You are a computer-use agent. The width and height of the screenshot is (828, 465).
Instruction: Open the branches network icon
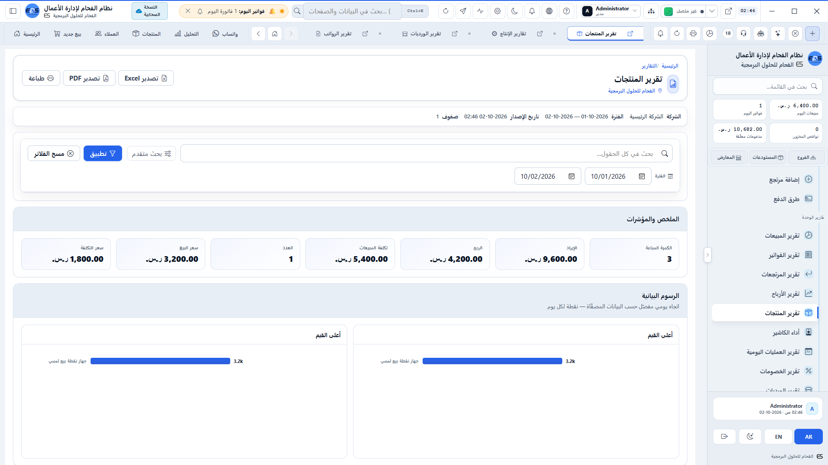[x=651, y=11]
